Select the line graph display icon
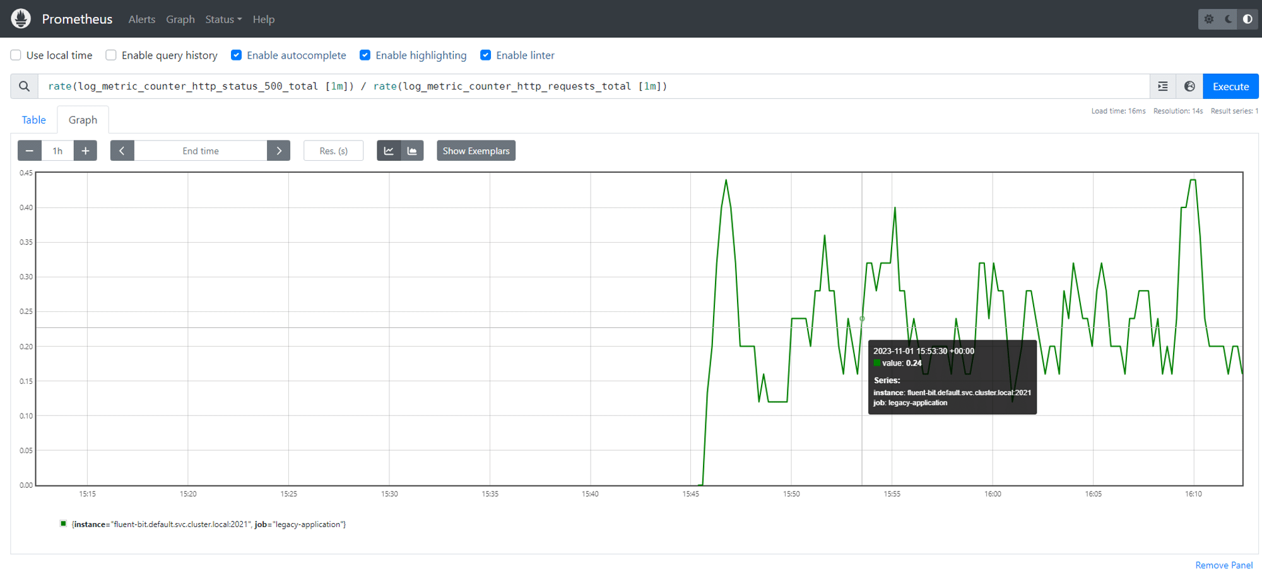This screenshot has width=1262, height=578. pyautogui.click(x=389, y=150)
